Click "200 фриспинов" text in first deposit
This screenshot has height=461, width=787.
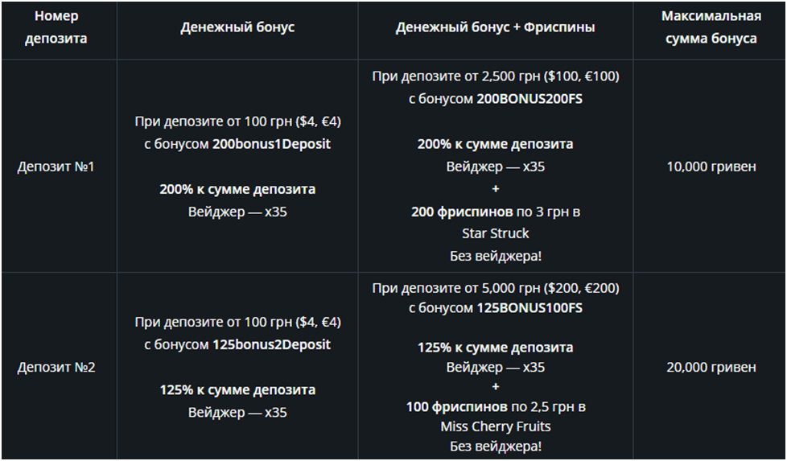[x=462, y=212]
